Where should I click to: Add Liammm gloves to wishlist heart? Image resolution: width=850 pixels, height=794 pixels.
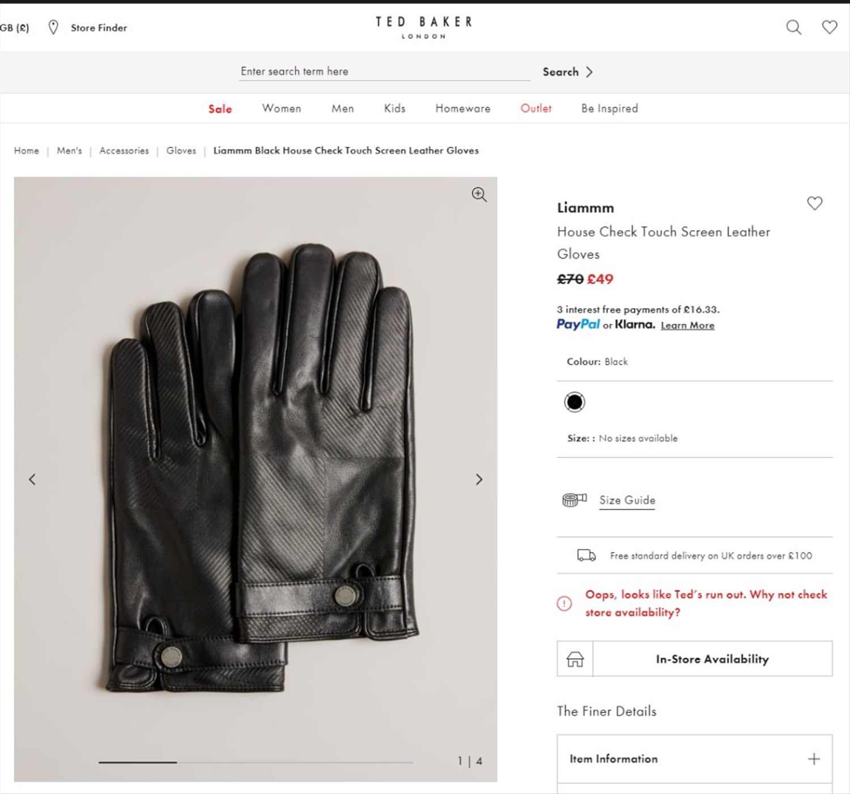[814, 203]
